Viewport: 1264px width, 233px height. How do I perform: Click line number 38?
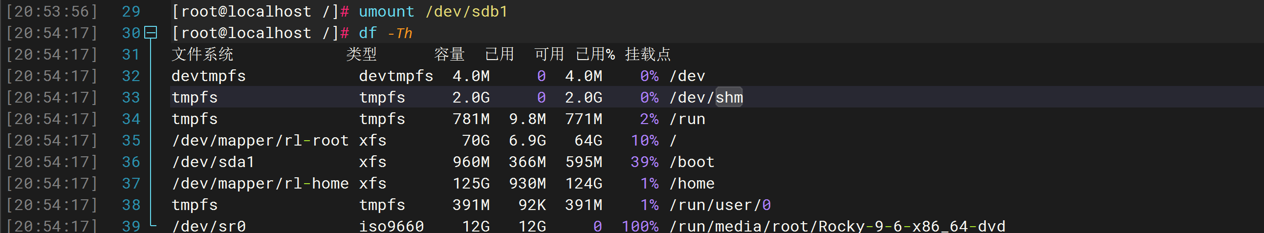[x=131, y=205]
